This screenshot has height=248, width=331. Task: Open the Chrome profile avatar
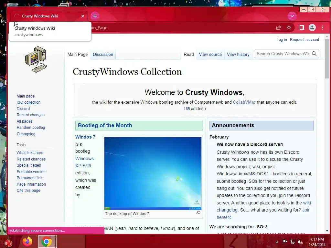tap(312, 27)
